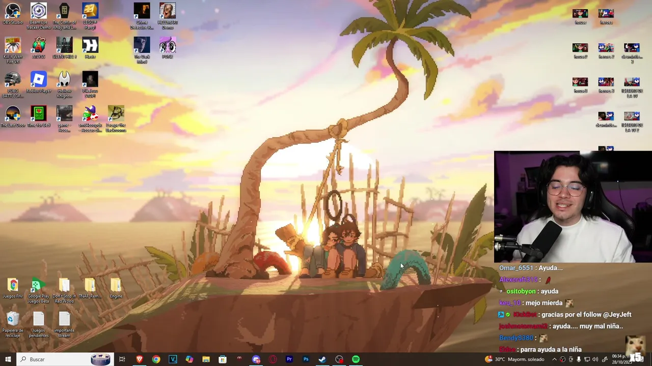
Task: Open the Juegos pendientes text file
Action: (x=39, y=325)
